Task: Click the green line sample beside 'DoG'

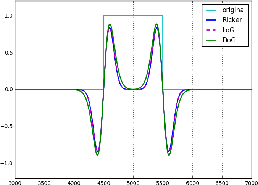Action: (x=211, y=40)
